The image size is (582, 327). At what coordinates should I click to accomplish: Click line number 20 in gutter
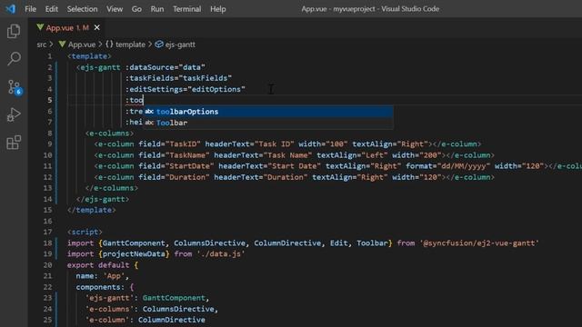(x=47, y=265)
